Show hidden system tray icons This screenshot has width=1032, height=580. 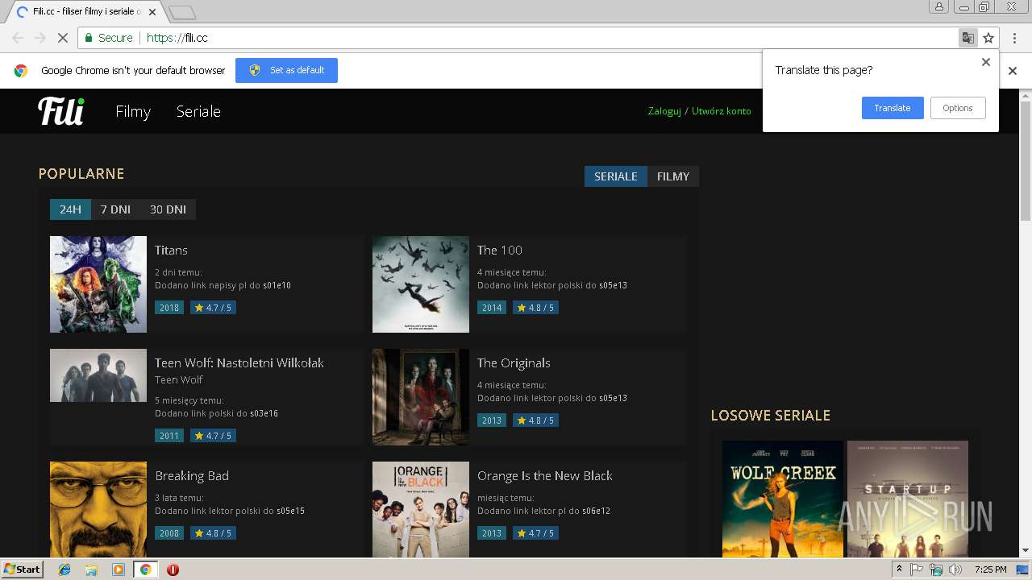[x=899, y=570]
